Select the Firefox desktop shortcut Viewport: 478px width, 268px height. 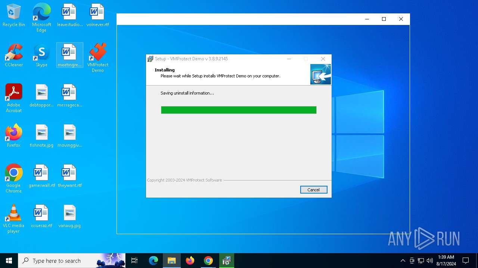pyautogui.click(x=14, y=136)
